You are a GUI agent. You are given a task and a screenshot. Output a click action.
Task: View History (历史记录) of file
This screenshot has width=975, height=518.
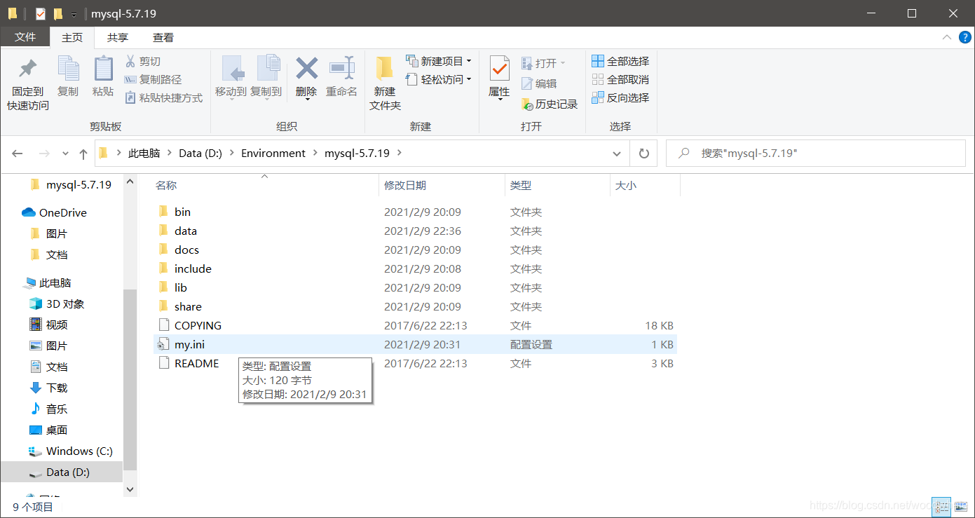[550, 104]
